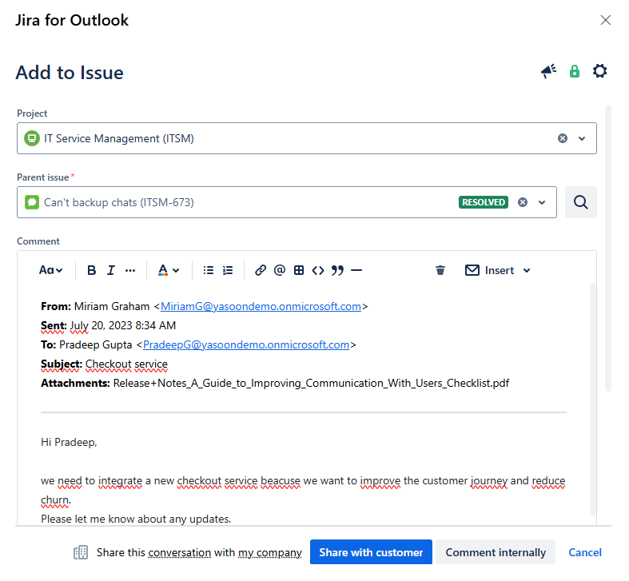Toggle the green lock icon

574,72
